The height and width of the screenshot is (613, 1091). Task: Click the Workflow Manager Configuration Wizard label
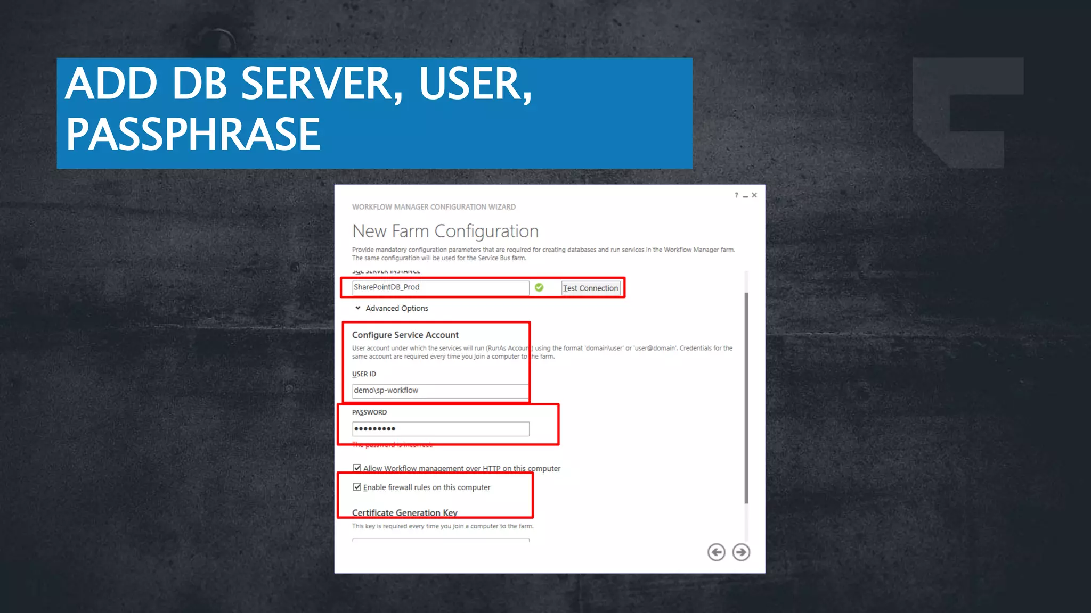[434, 207]
